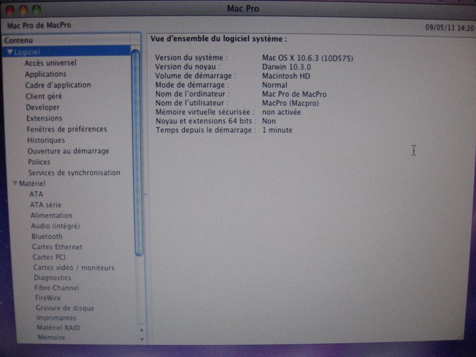The image size is (476, 357).
Task: Select the Matériel category label
Action: coord(32,183)
